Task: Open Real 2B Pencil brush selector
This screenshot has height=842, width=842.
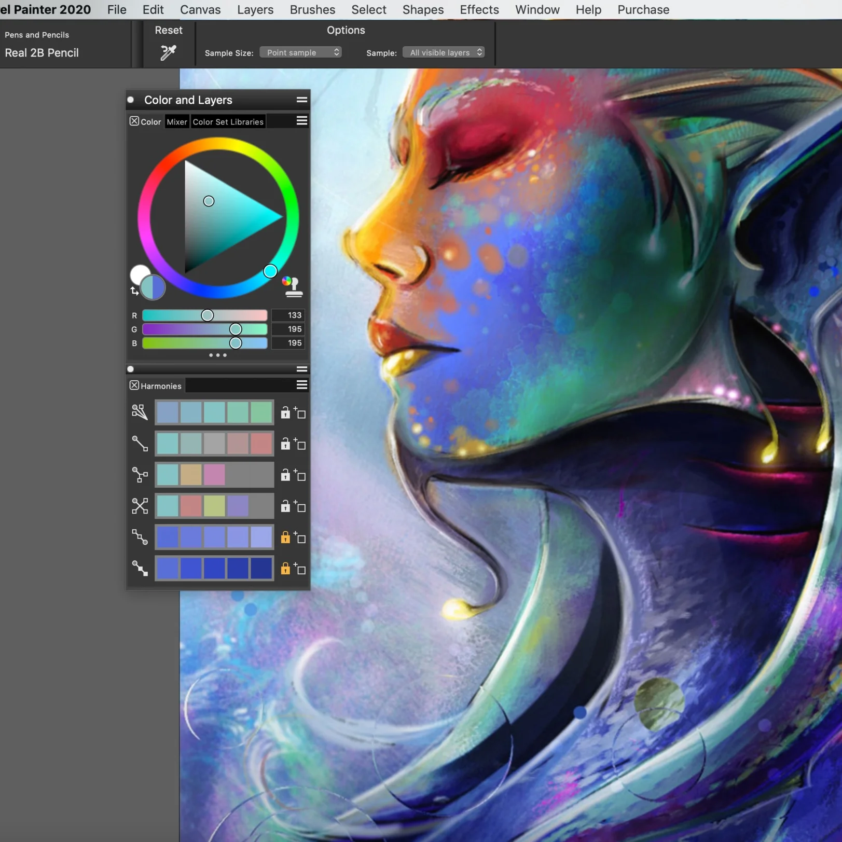Action: 42,52
